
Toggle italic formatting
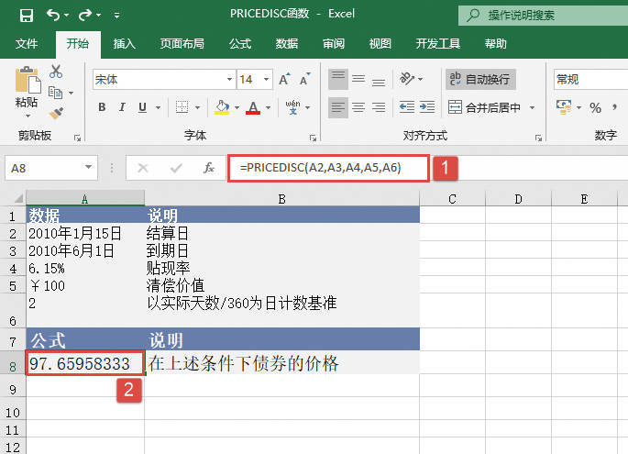[x=124, y=107]
